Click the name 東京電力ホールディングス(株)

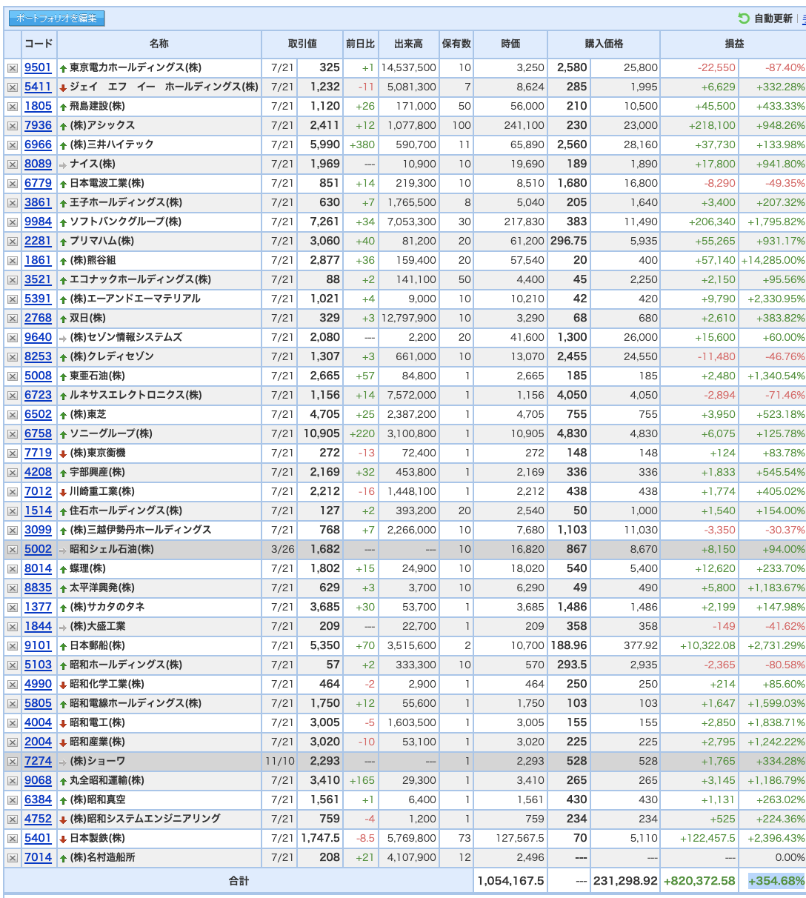[136, 67]
